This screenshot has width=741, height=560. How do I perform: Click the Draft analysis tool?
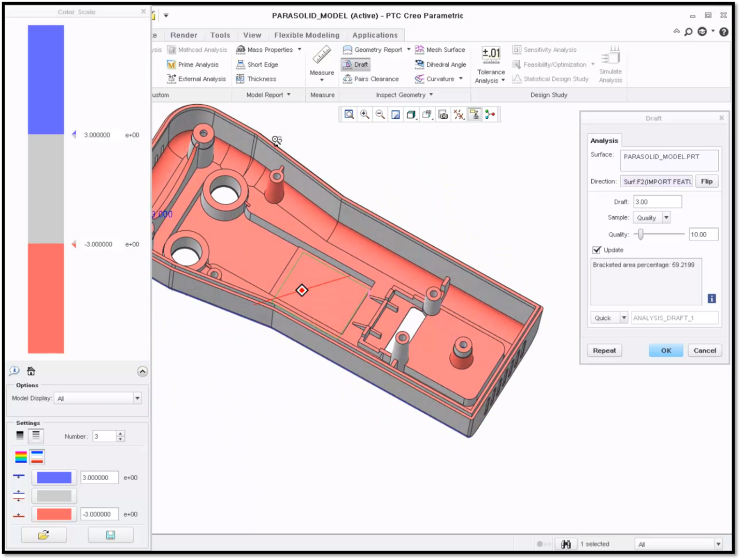click(355, 64)
